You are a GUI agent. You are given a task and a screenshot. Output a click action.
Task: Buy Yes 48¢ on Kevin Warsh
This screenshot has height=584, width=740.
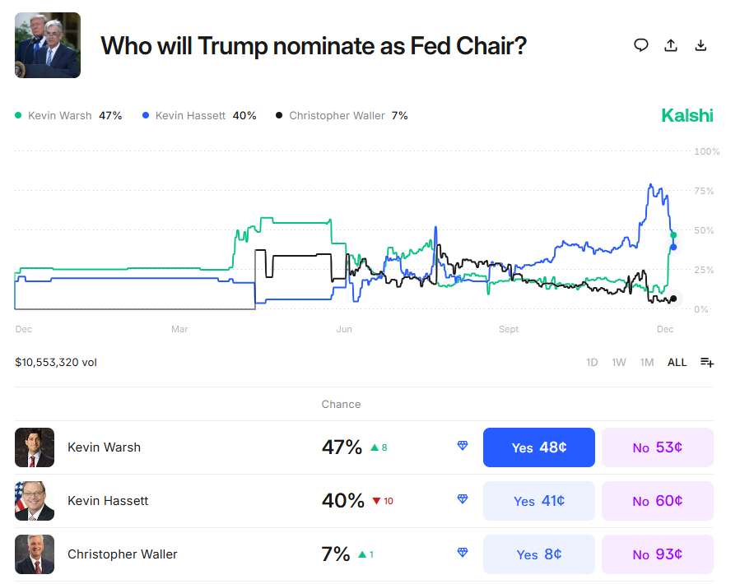coord(538,447)
